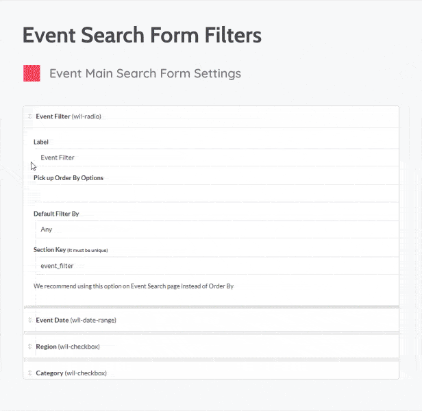Click the Event Date drag handle icon
The image size is (422, 411).
(x=29, y=320)
